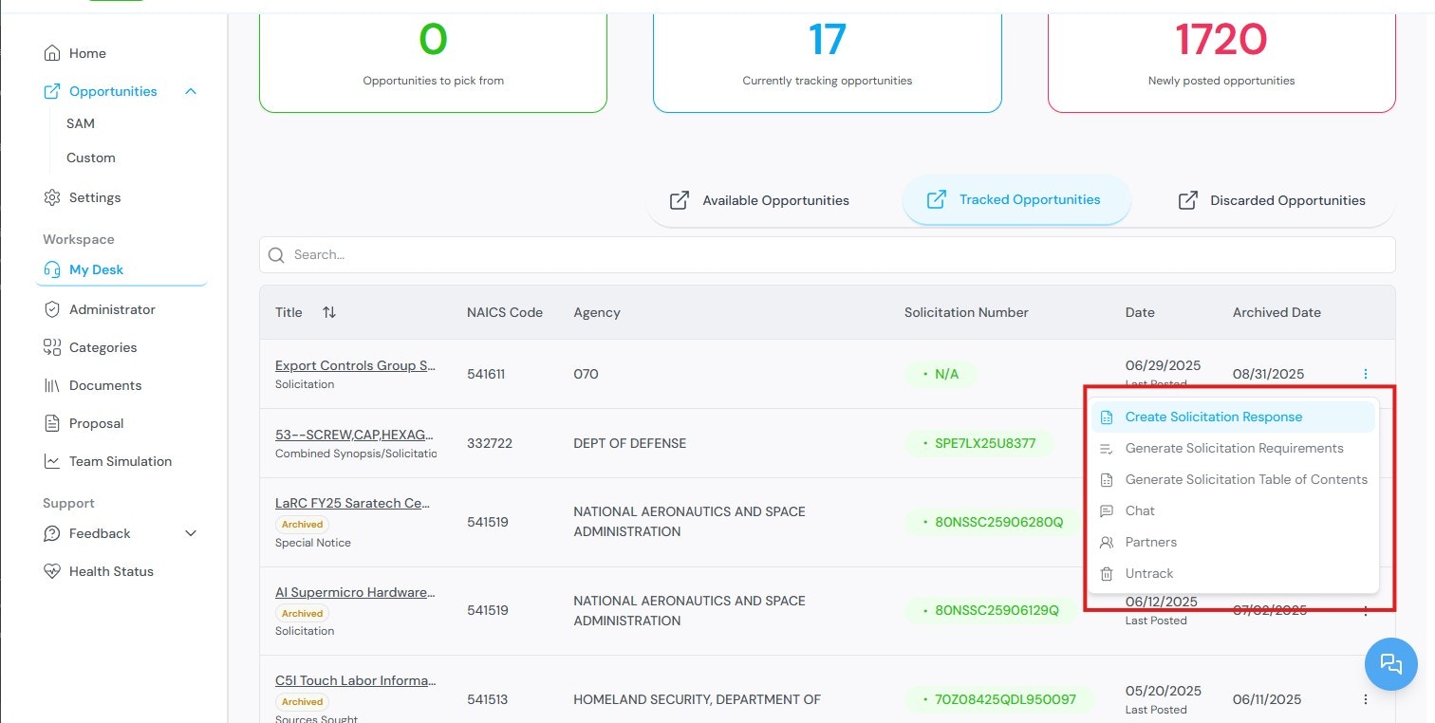Click the Create Solicitation Response file icon
This screenshot has height=723, width=1435.
click(x=1106, y=417)
